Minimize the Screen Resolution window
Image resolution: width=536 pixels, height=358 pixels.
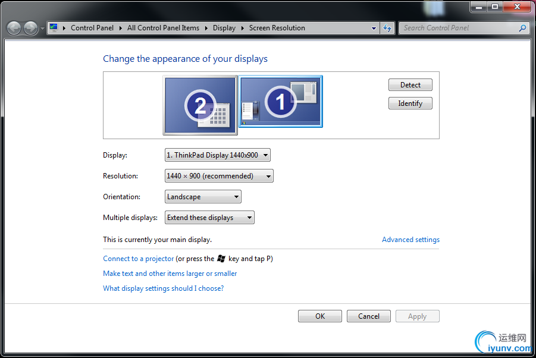[x=479, y=7]
